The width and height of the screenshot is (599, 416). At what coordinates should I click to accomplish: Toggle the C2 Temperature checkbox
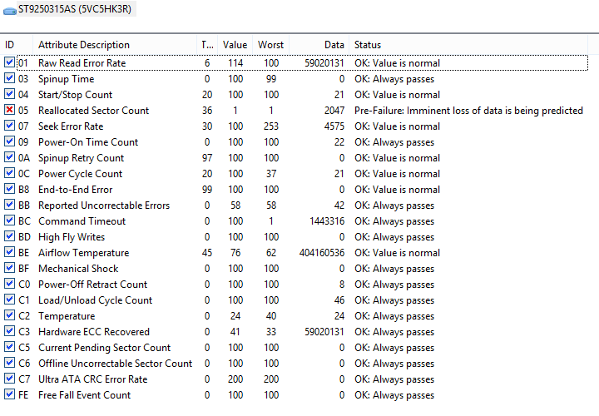[9, 315]
